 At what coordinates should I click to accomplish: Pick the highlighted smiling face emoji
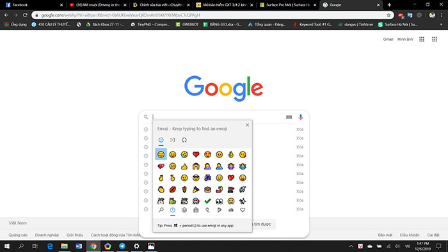(x=161, y=154)
